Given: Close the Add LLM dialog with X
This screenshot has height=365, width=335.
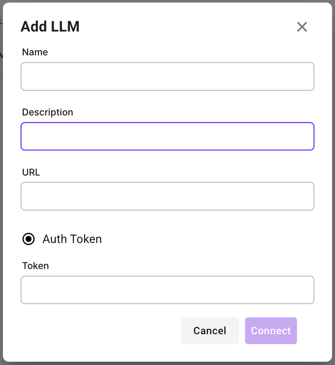Looking at the screenshot, I should pyautogui.click(x=302, y=27).
